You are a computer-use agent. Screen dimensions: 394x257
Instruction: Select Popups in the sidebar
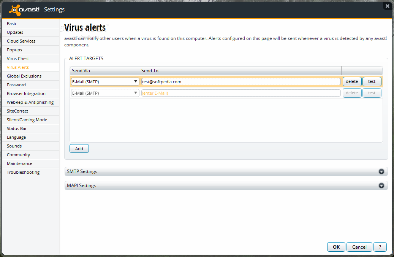[x=31, y=50]
